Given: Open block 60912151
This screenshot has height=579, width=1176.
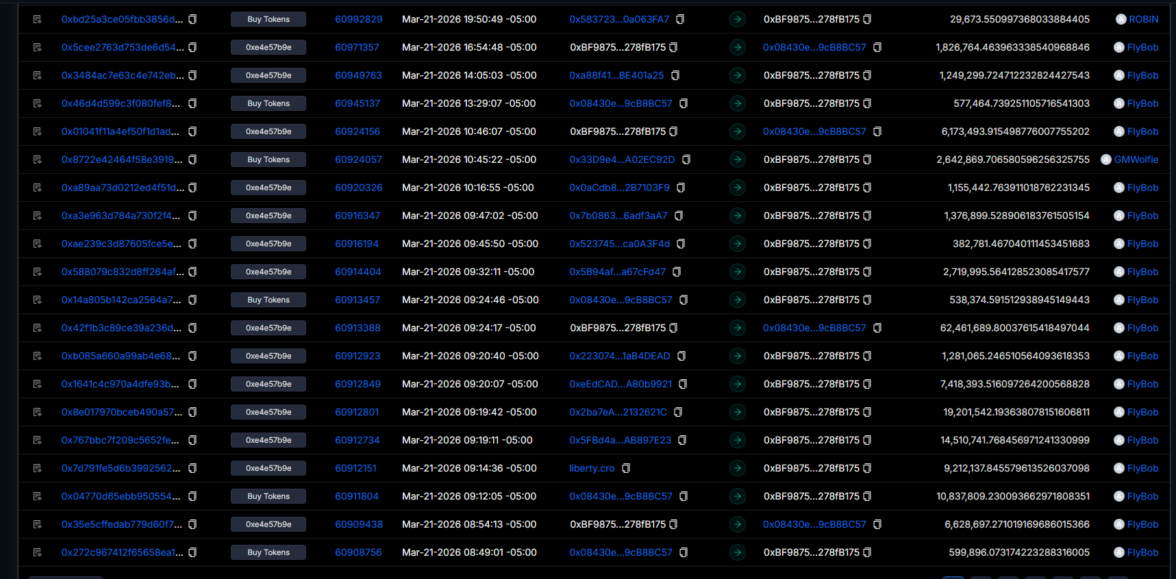Looking at the screenshot, I should click(355, 468).
